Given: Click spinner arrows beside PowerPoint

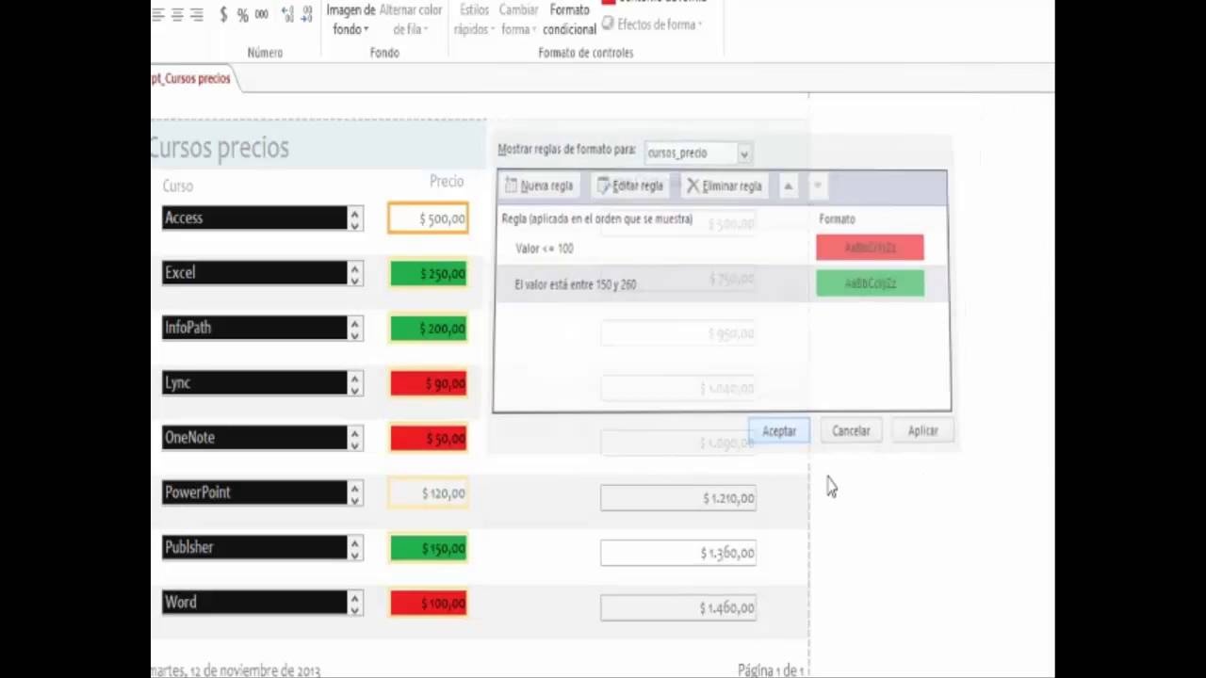Looking at the screenshot, I should point(355,492).
